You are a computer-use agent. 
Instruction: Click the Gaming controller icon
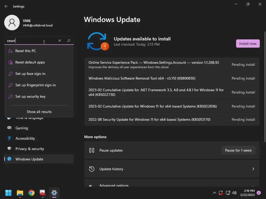(x=9, y=128)
